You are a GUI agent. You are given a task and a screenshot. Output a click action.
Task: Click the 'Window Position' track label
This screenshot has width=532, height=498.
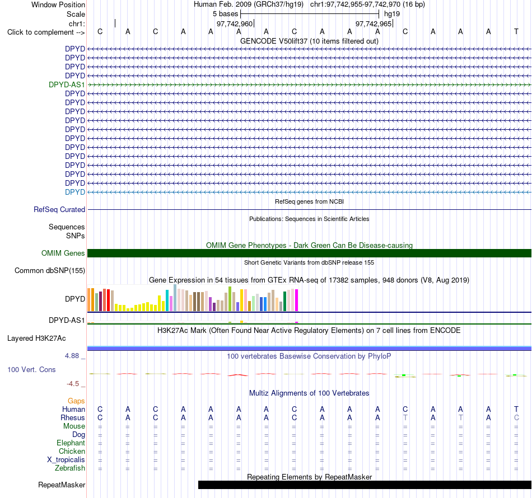click(x=58, y=4)
